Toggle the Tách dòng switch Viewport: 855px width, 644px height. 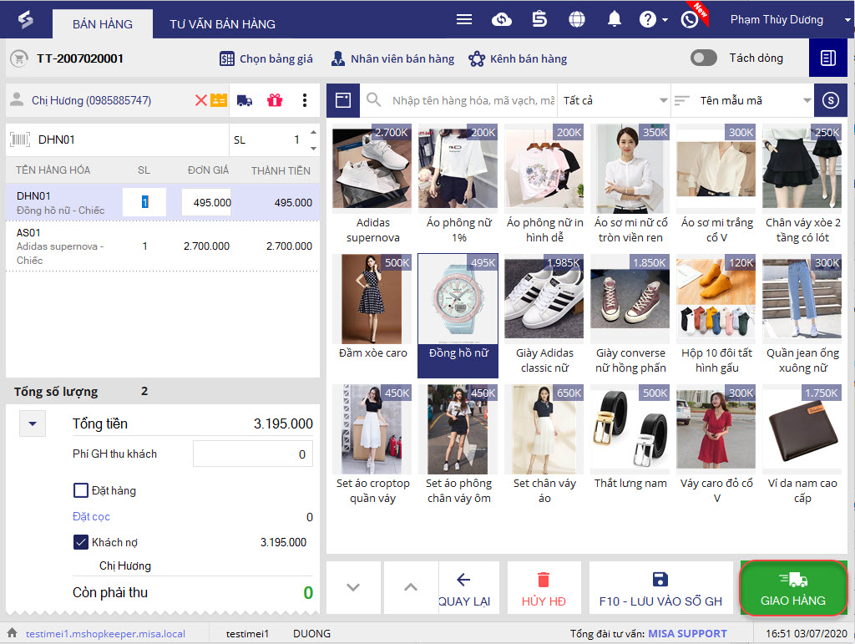[703, 58]
